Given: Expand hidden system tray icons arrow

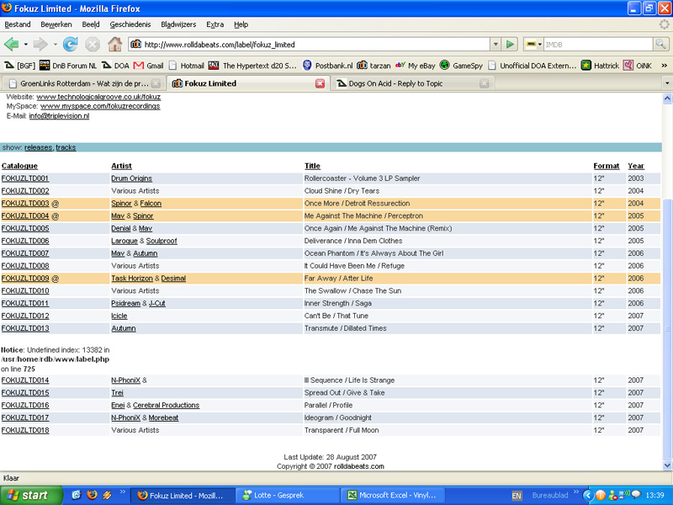Looking at the screenshot, I should [x=588, y=496].
